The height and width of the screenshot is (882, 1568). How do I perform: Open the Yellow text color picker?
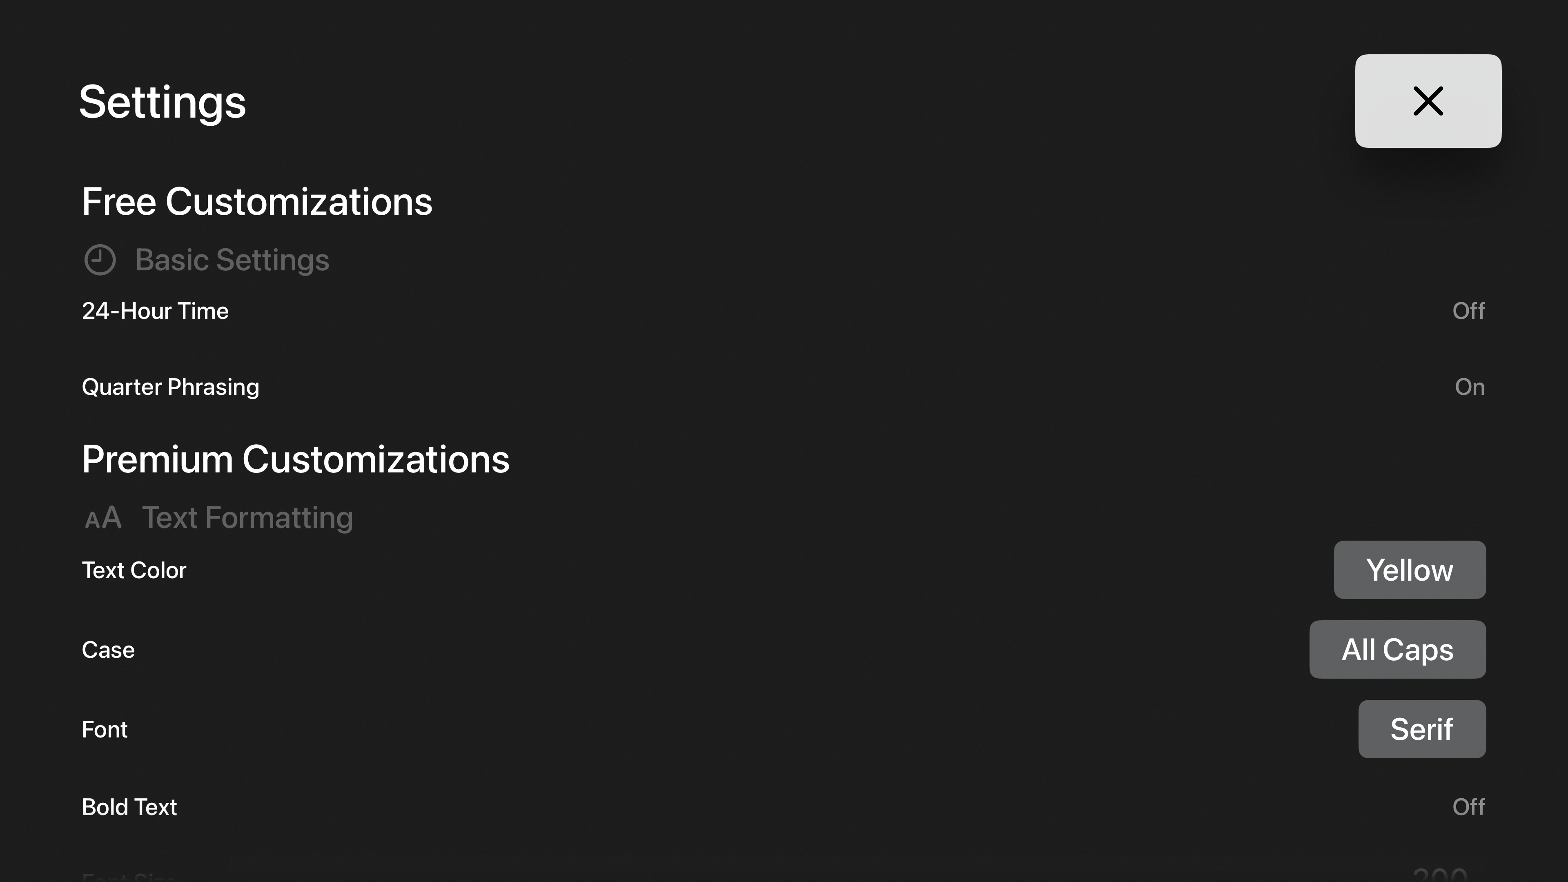[1409, 570]
